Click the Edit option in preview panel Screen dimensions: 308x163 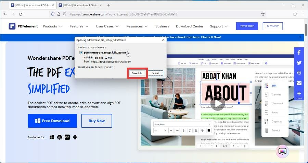274,85
